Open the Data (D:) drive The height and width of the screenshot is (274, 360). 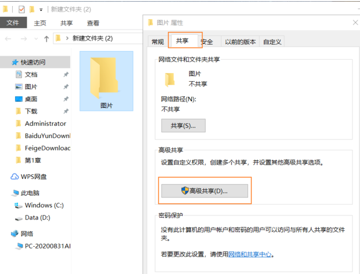(x=37, y=218)
